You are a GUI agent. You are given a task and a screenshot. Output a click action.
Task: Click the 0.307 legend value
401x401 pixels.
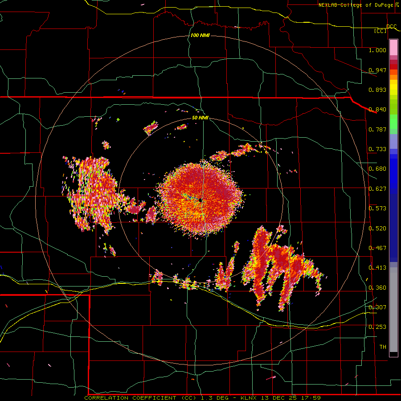(x=377, y=307)
